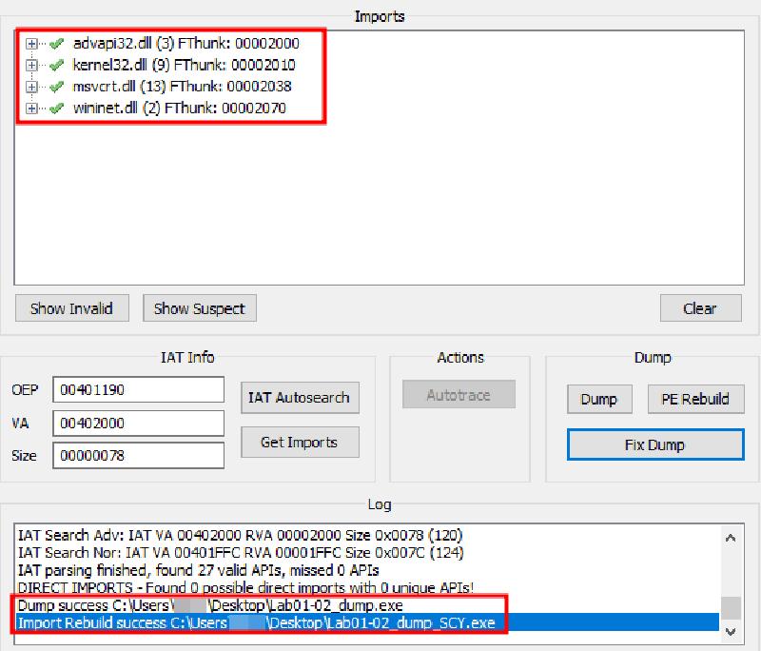
Task: Click the log scrollbar down arrow
Action: [731, 631]
